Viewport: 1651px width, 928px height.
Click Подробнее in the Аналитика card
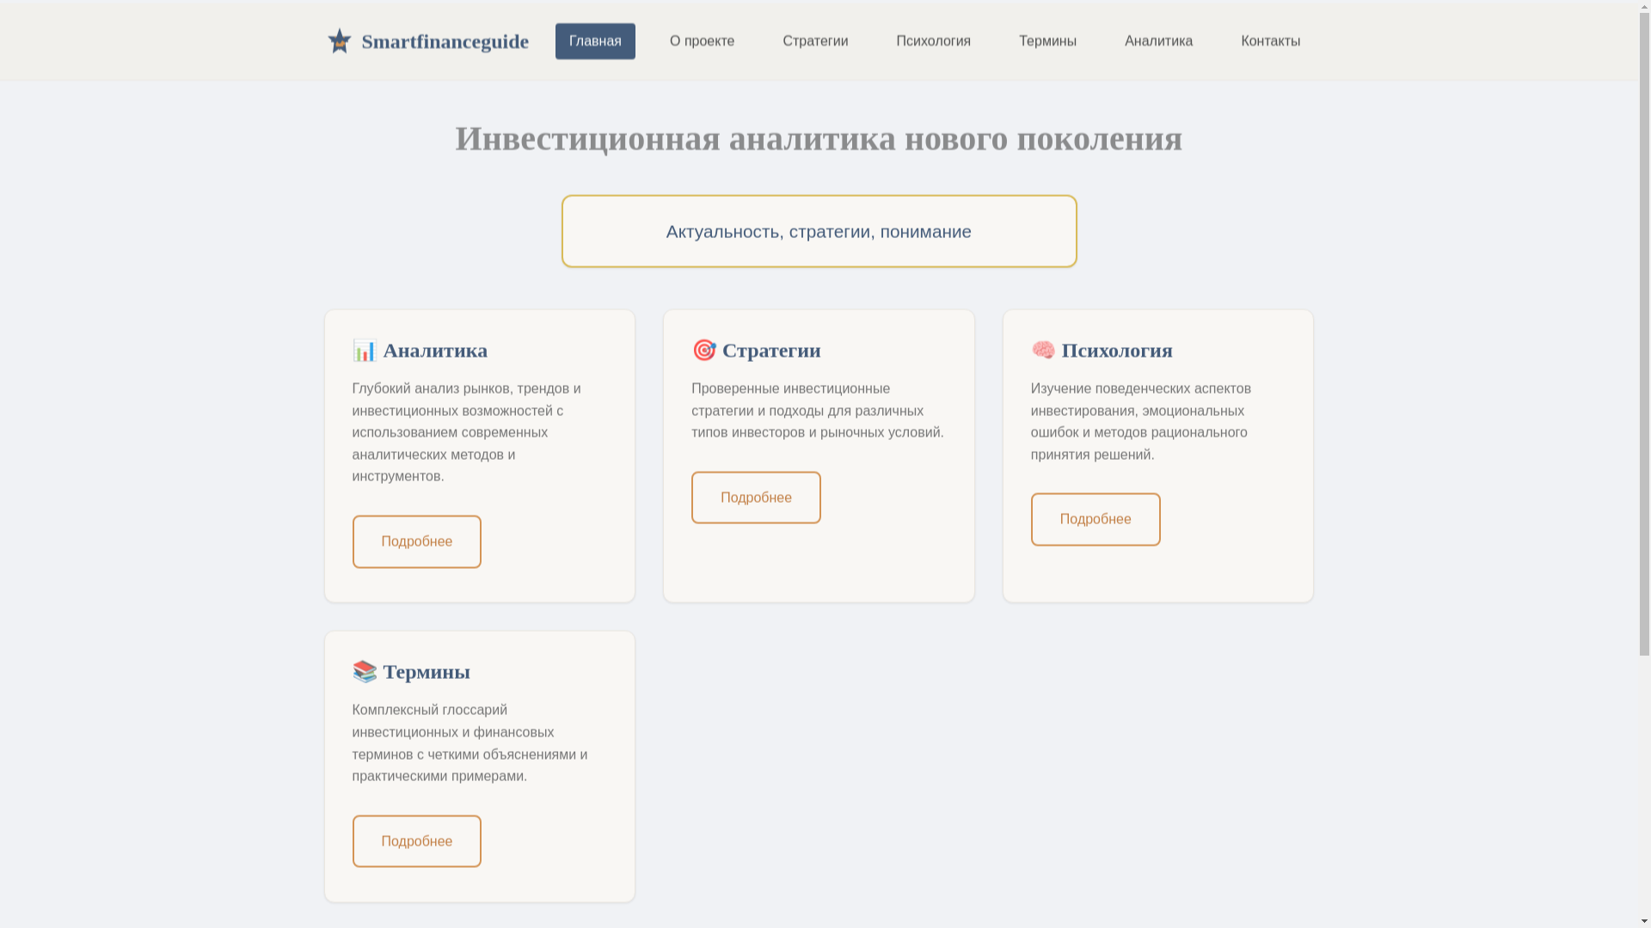pos(416,541)
